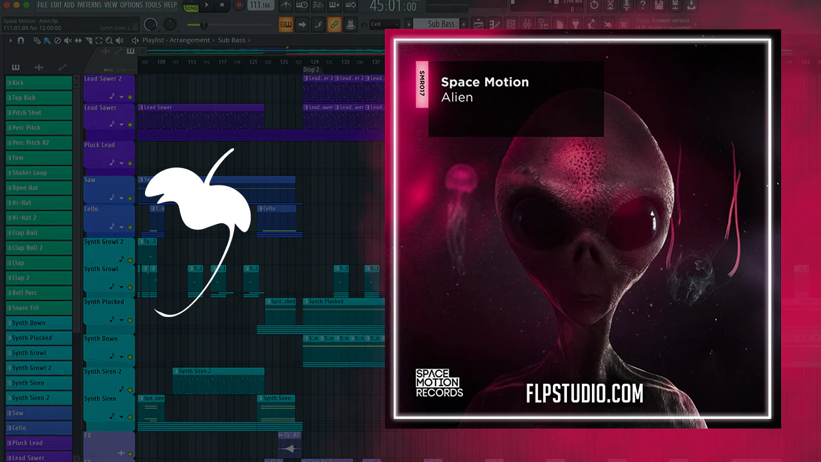Show automation clips in the picker panel
This screenshot has width=821, height=462.
click(62, 67)
